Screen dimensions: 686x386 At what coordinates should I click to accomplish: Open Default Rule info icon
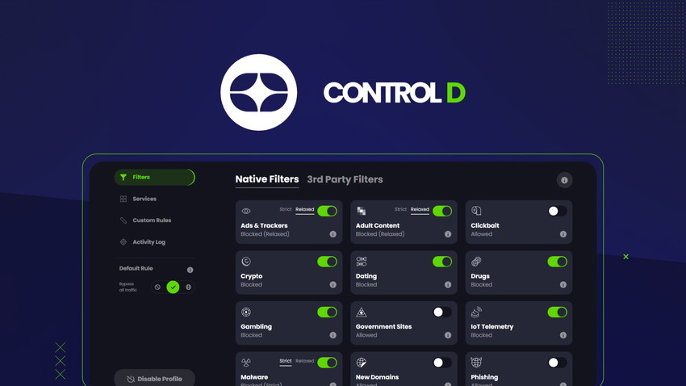(190, 270)
